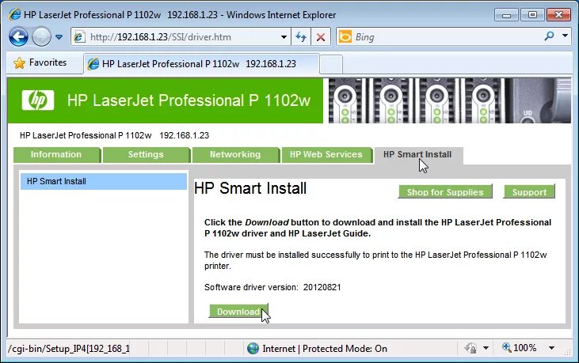Expand the address bar history dropdown
The width and height of the screenshot is (579, 363).
pyautogui.click(x=284, y=37)
